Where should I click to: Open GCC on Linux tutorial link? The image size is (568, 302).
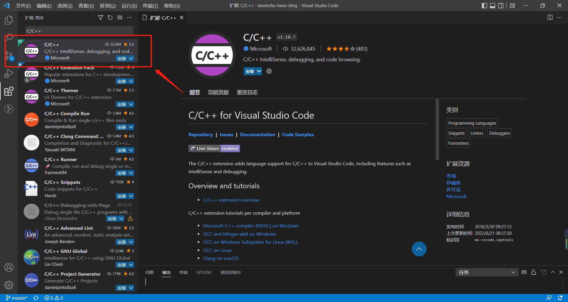217,250
